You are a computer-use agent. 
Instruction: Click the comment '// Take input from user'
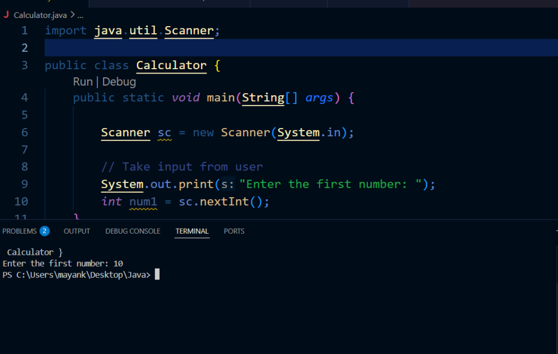click(182, 167)
